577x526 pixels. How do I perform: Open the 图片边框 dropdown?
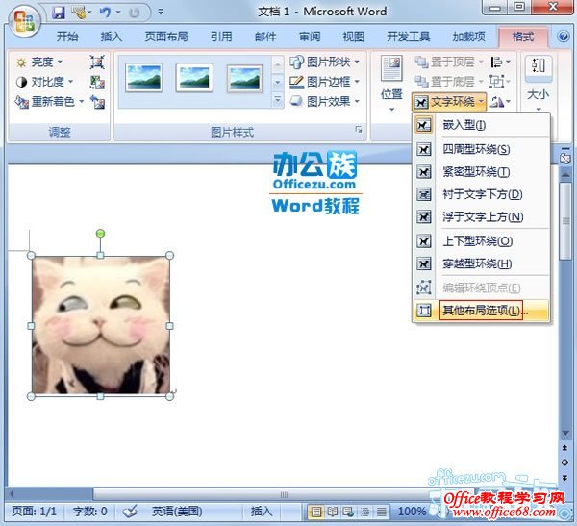(324, 82)
